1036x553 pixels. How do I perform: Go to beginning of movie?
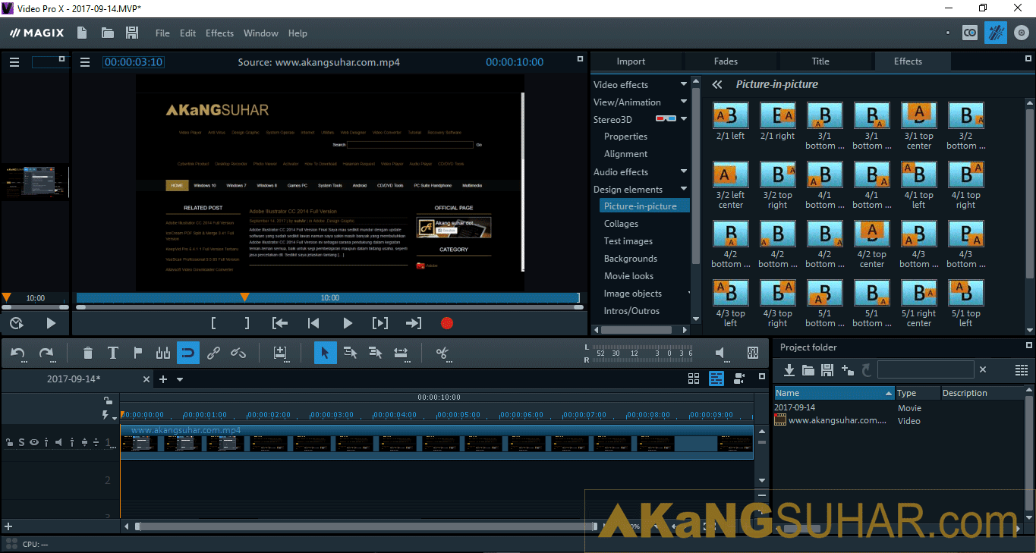(x=313, y=323)
